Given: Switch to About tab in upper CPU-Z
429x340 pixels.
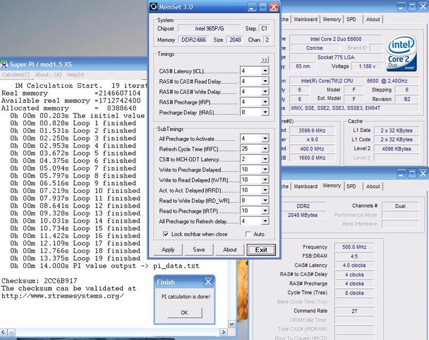Looking at the screenshot, I should pyautogui.click(x=373, y=19).
